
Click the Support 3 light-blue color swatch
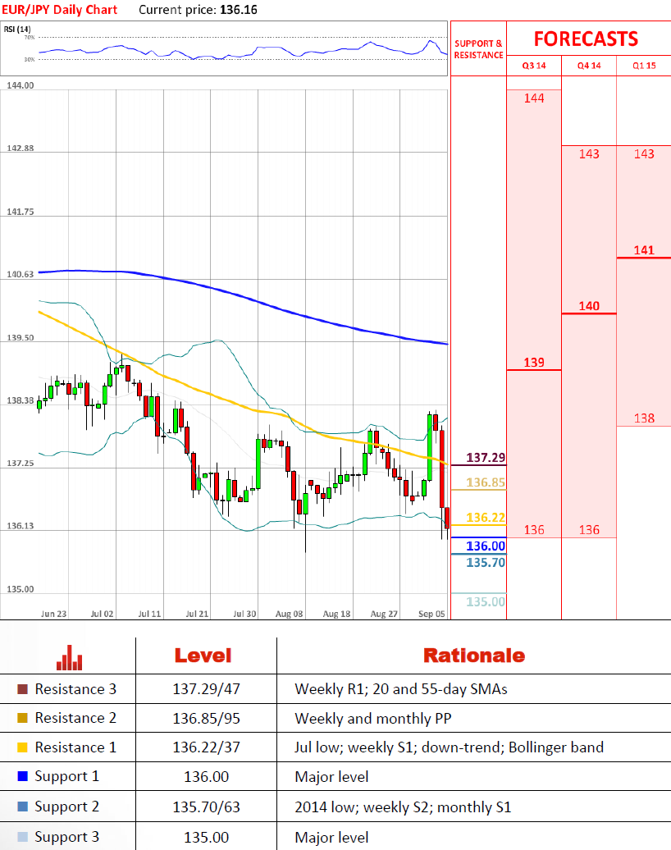pos(22,836)
